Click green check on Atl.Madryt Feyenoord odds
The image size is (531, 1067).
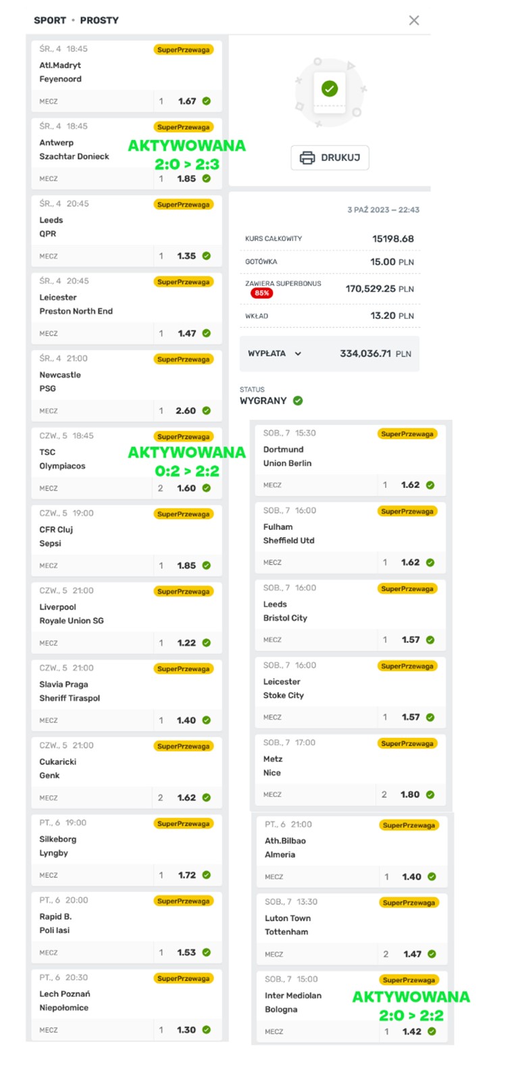(x=206, y=101)
